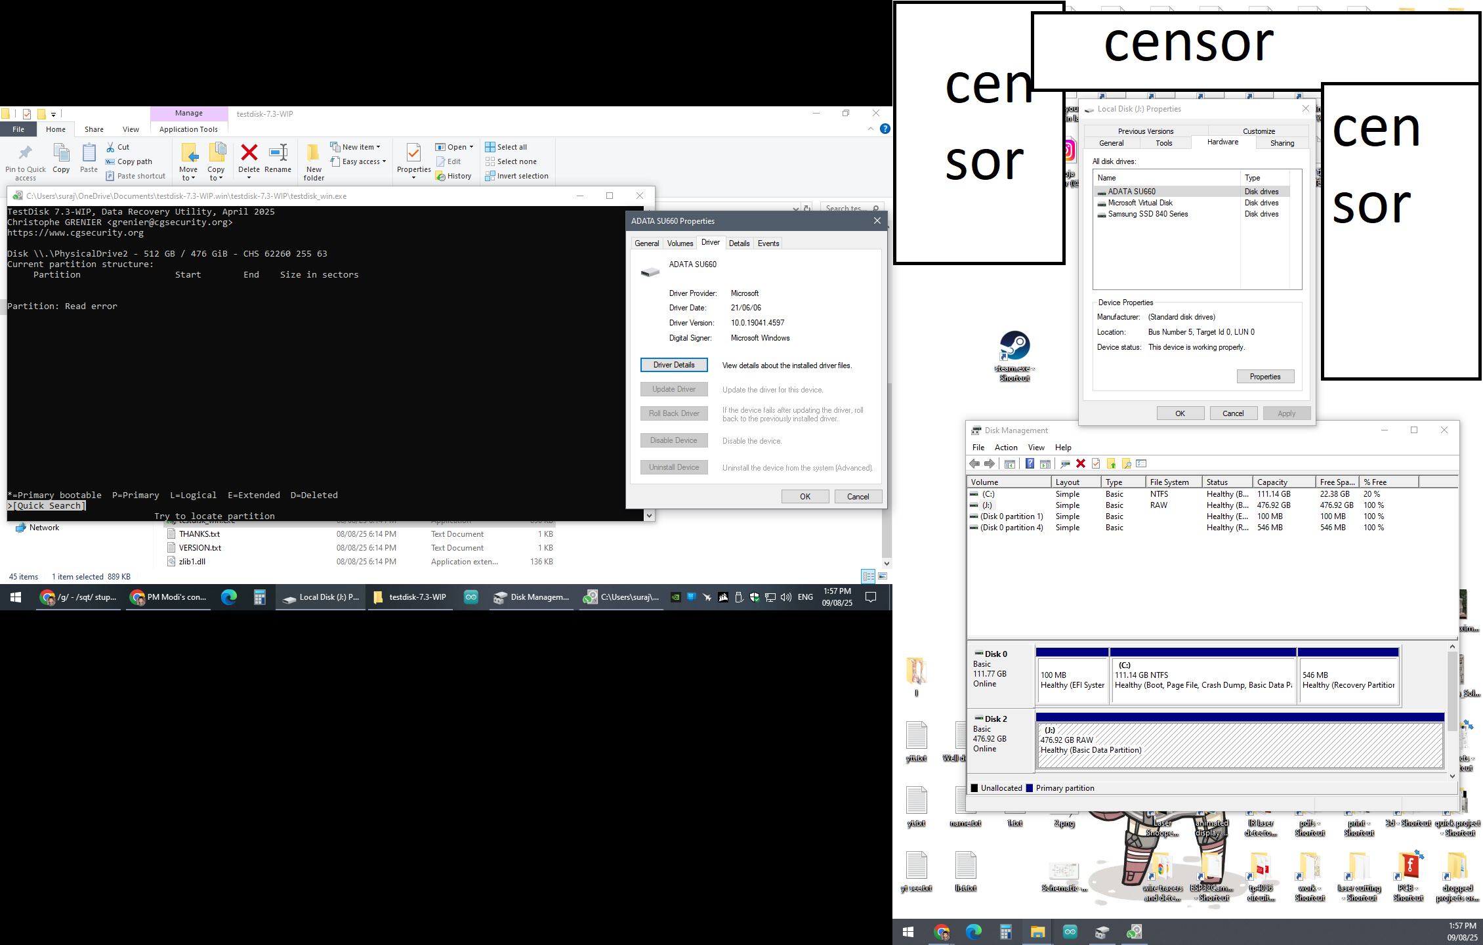
Task: Click Cancel in Local Disk (J:) Properties
Action: tap(1233, 413)
